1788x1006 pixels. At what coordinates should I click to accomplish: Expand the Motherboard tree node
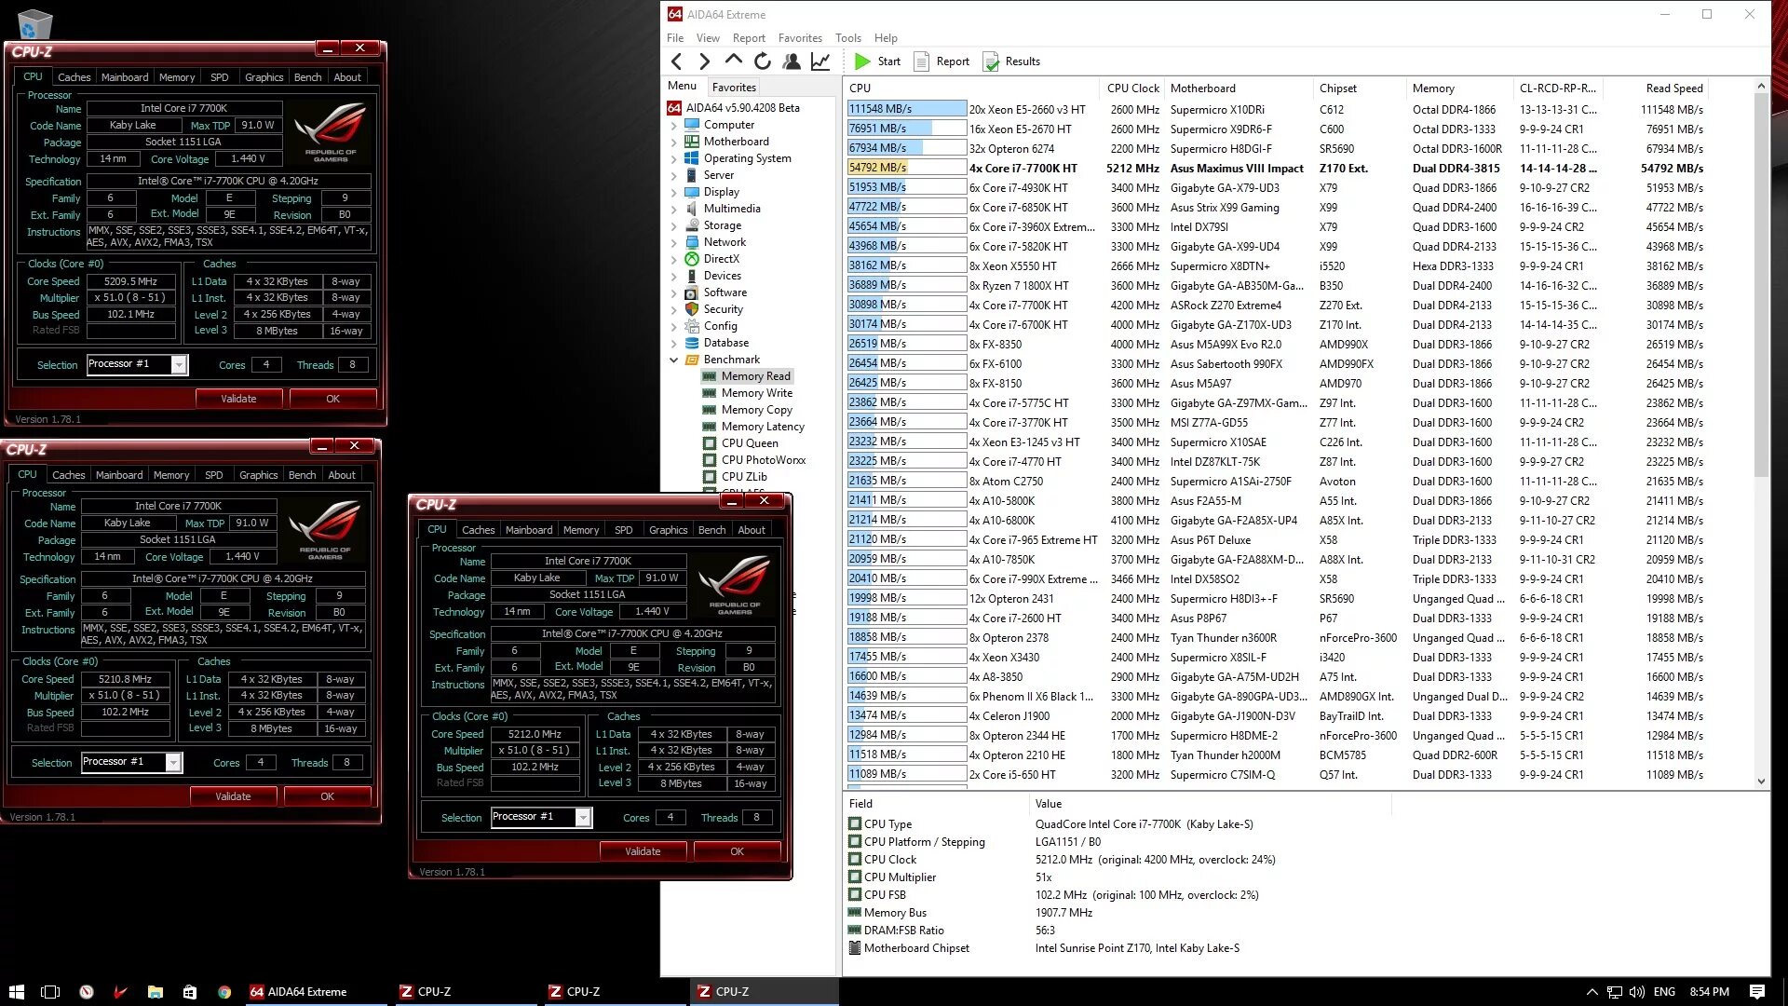(674, 142)
